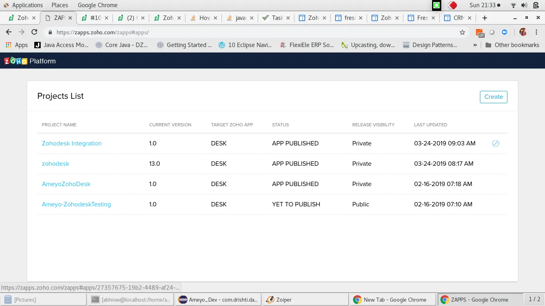Click the edit icon for Zohodesk Integration row
The height and width of the screenshot is (306, 545).
(496, 143)
